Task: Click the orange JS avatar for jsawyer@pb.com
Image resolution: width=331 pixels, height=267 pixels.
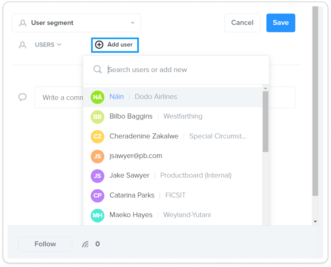Action: pyautogui.click(x=98, y=156)
